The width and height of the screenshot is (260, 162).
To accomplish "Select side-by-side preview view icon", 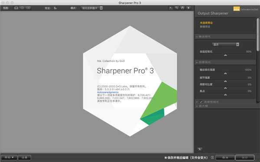I will click(28, 8).
